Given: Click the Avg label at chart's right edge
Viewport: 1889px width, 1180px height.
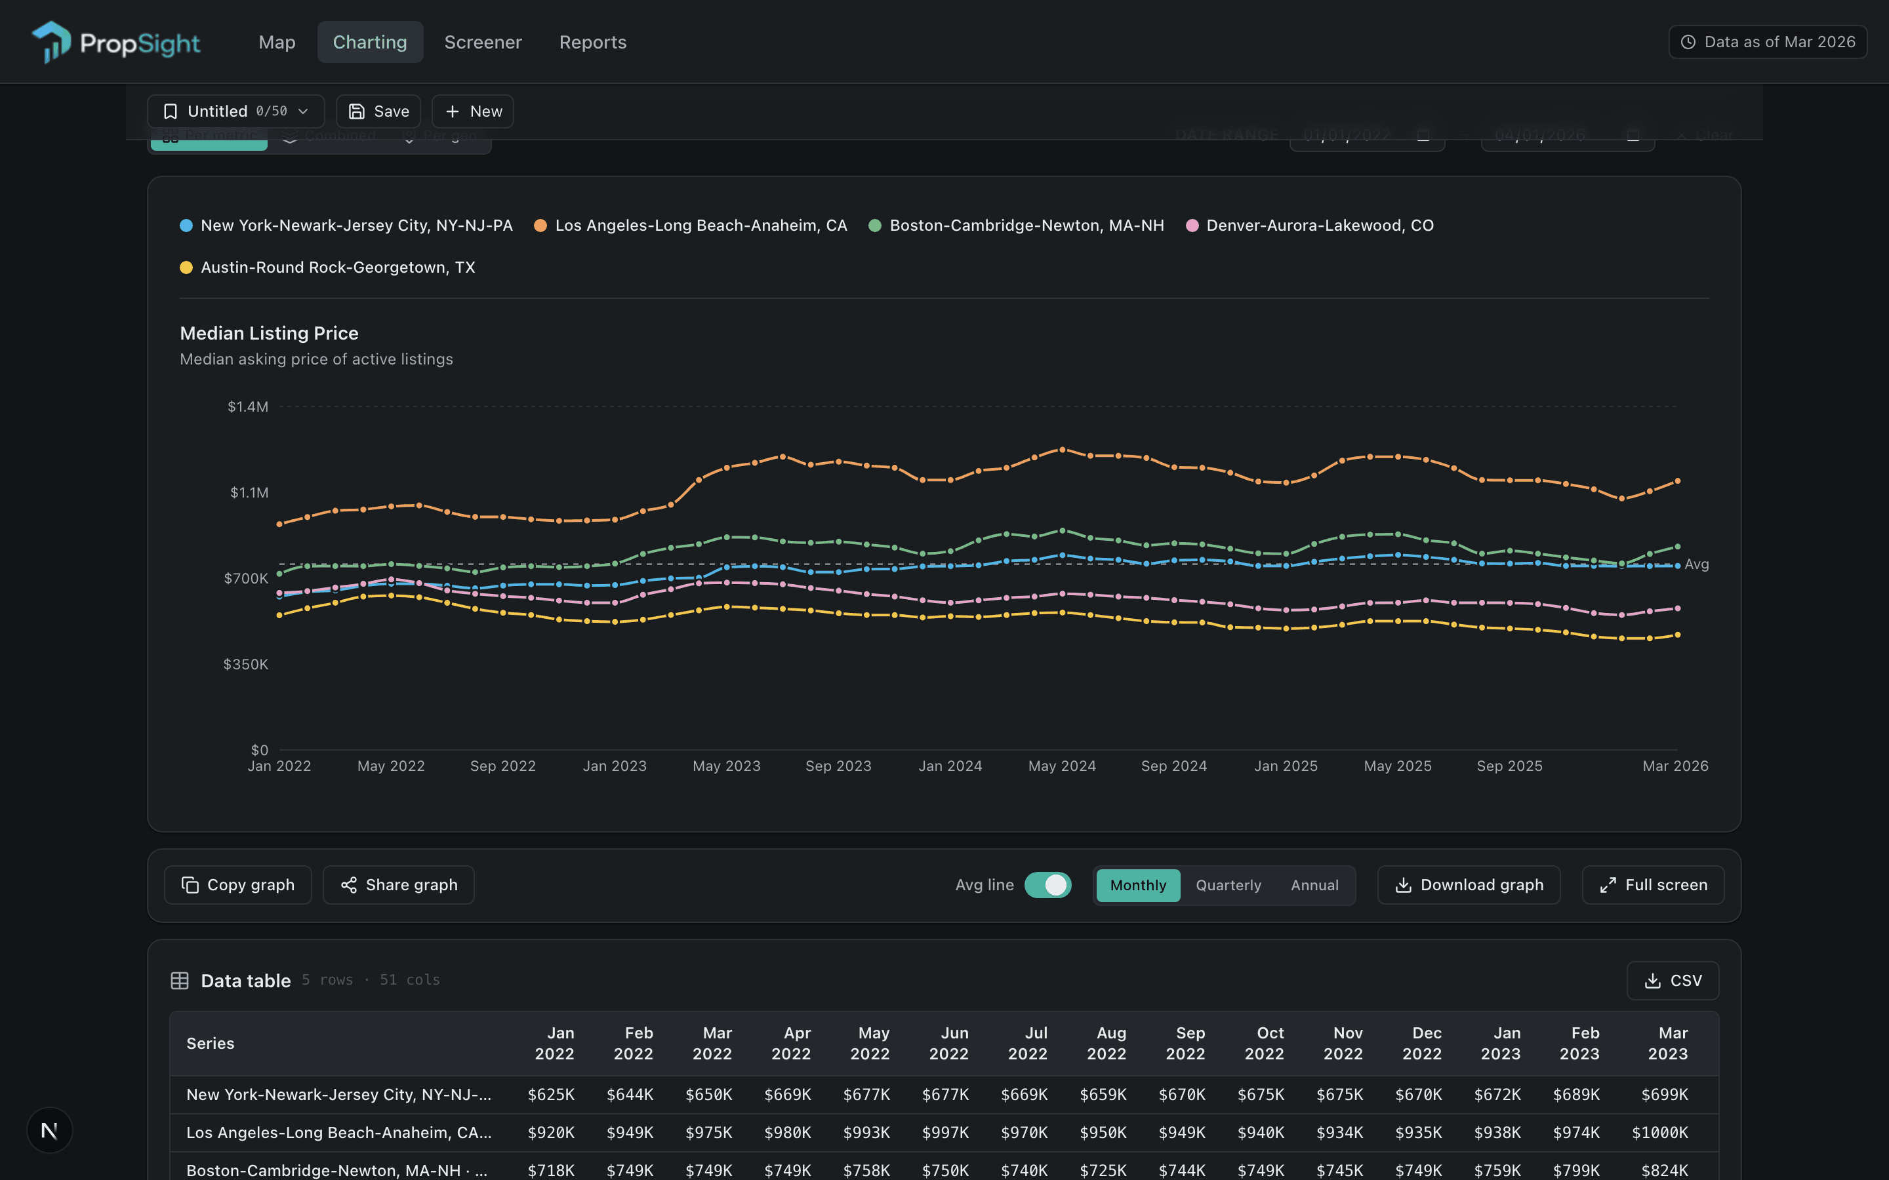Looking at the screenshot, I should coord(1696,564).
